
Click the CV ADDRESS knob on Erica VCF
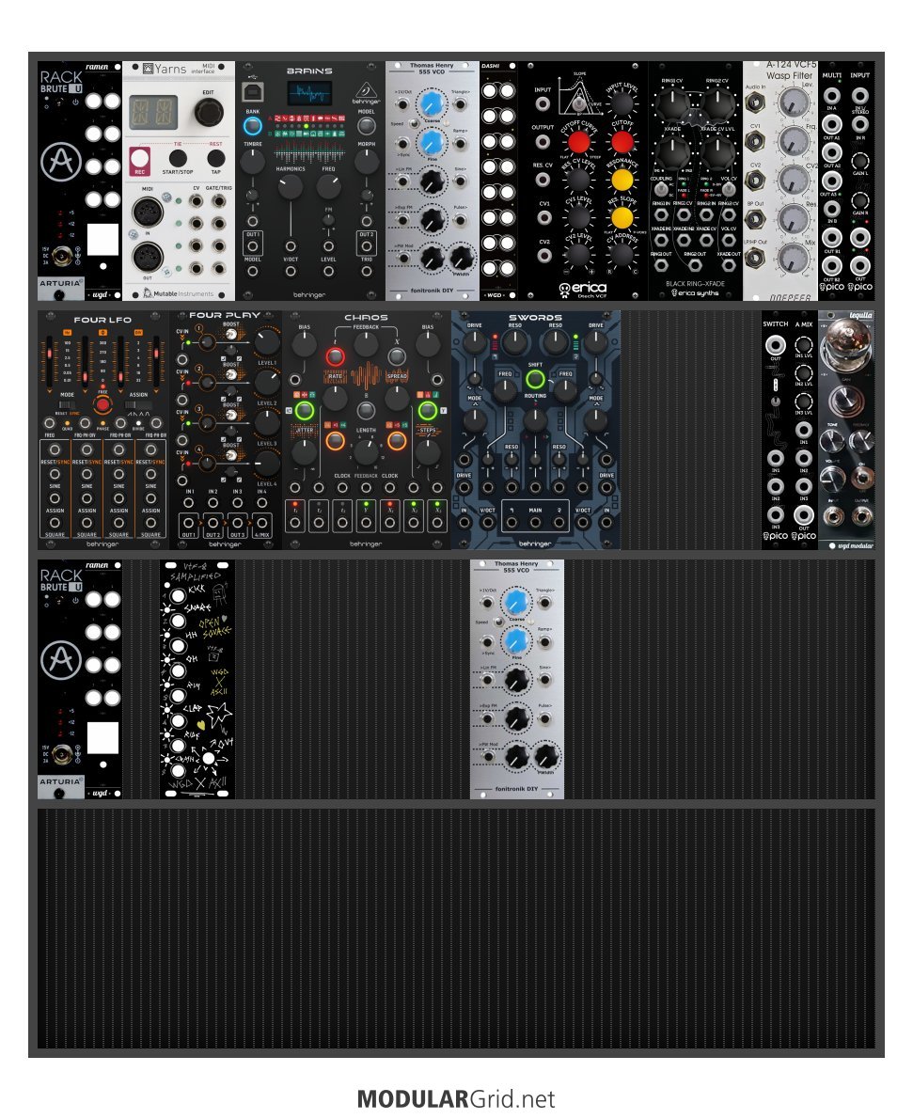(x=622, y=253)
